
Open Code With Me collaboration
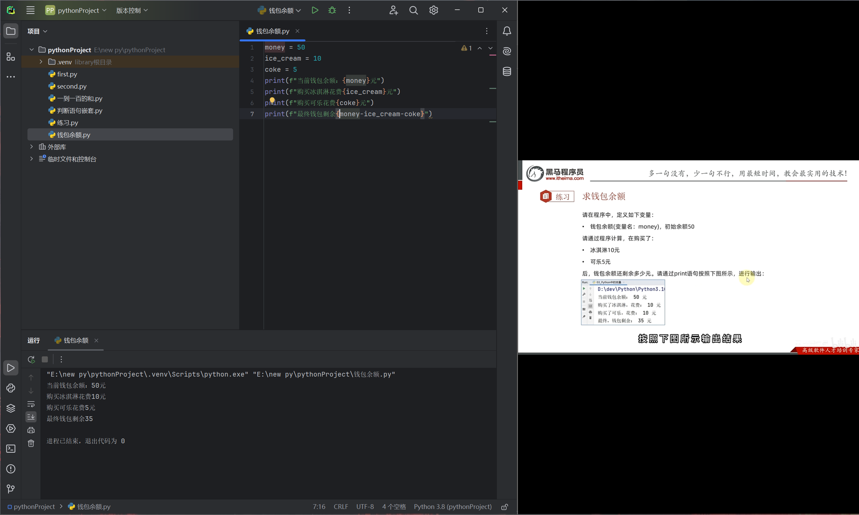393,10
